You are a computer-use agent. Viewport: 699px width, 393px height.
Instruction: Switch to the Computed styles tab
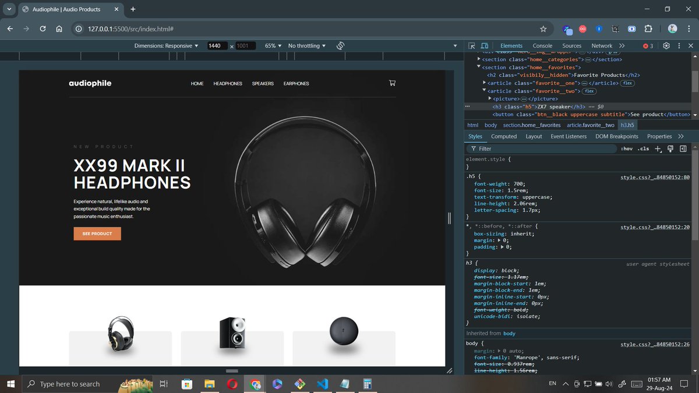click(x=503, y=136)
